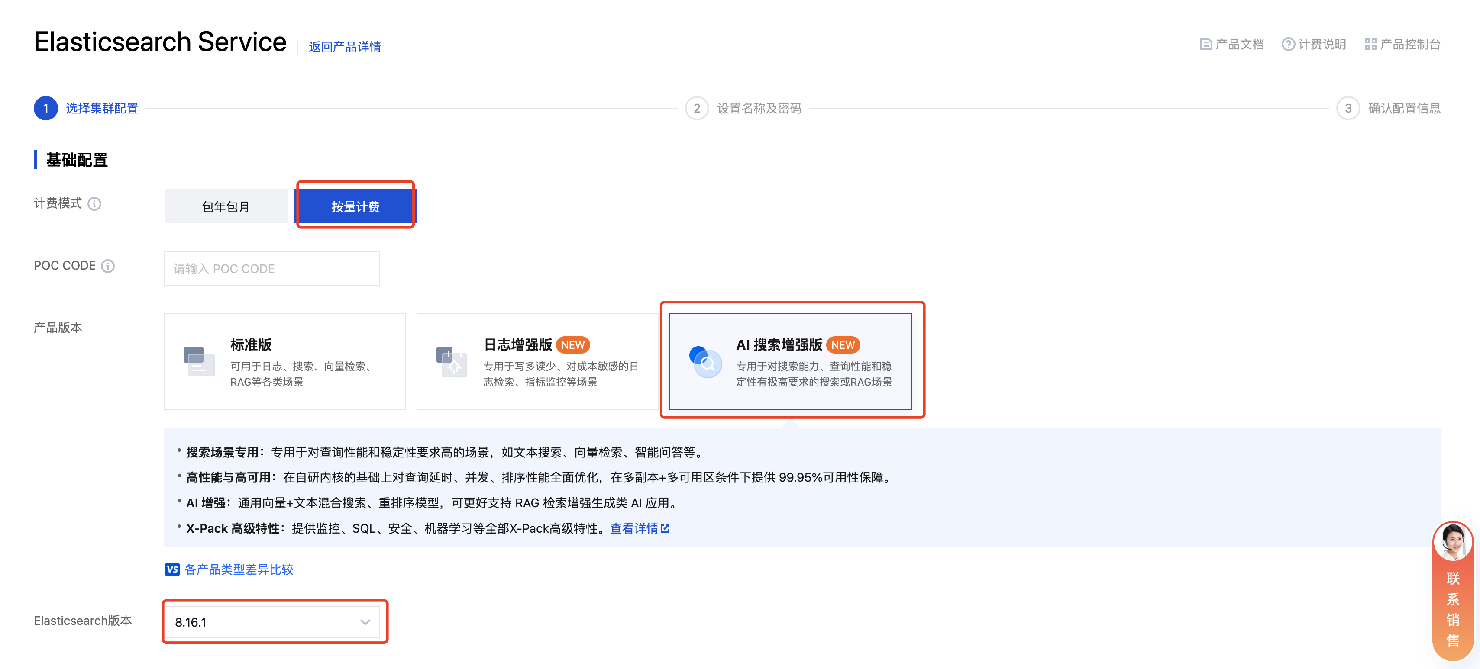The image size is (1480, 669).
Task: Choose the AI 搜索增强版 product edition card
Action: (x=791, y=362)
